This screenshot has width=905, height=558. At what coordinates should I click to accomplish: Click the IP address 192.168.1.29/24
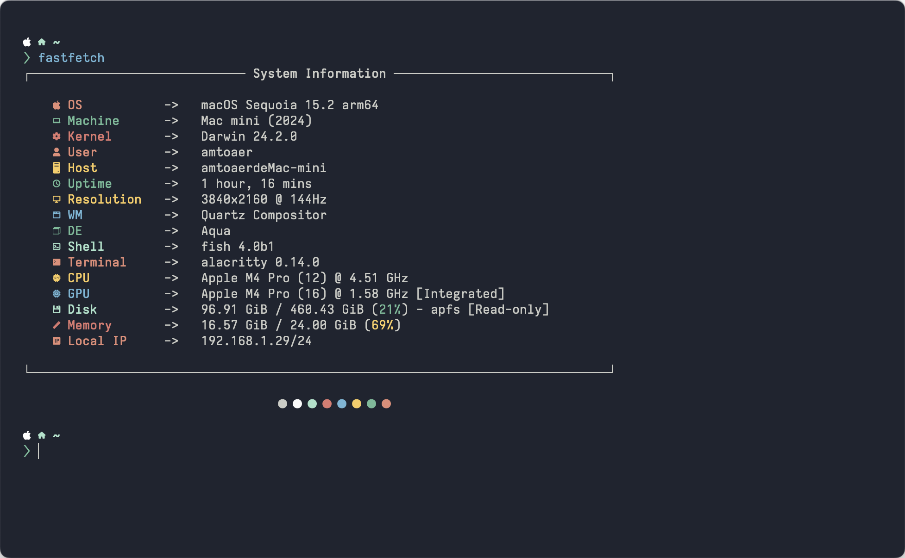(257, 341)
